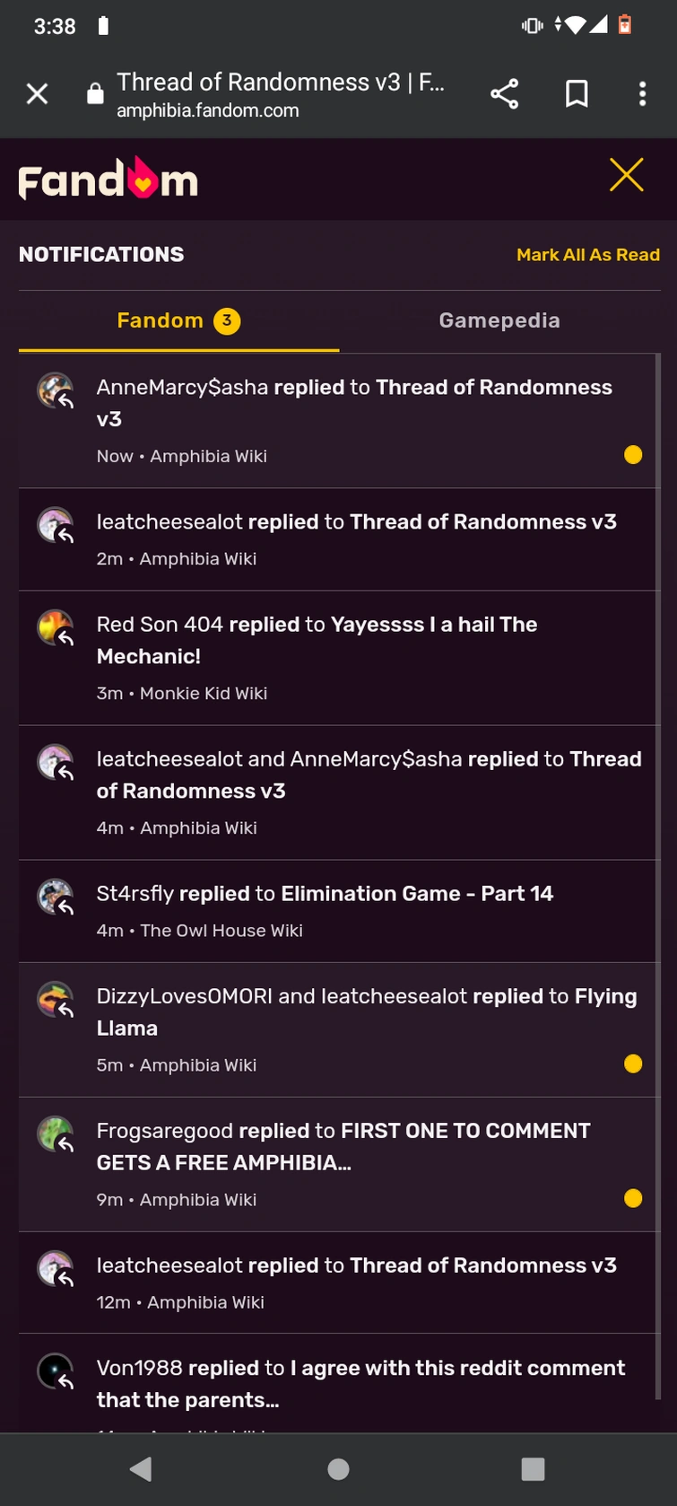
Task: Tap the Fandom logo
Action: point(108,179)
